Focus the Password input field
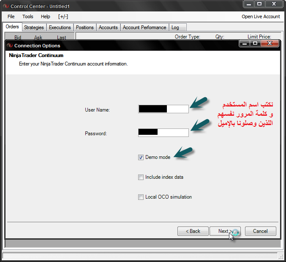Screen dimensions: 286x262 click(163, 133)
